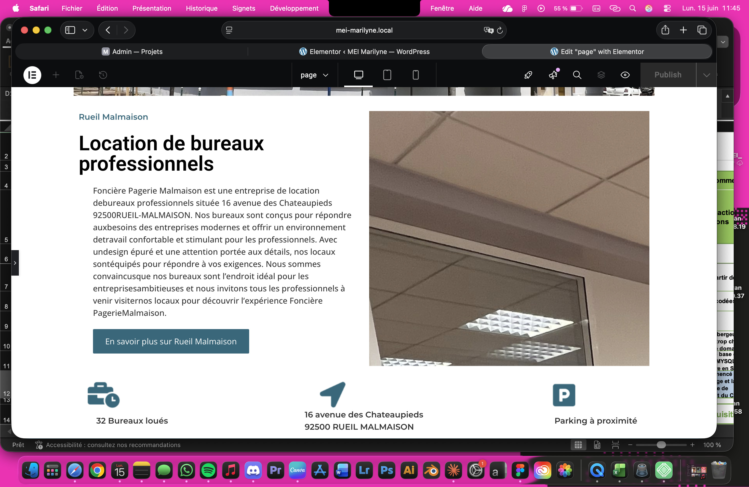Viewport: 749px width, 487px height.
Task: Select the Location de bureaux professionnels heading
Action: [x=171, y=154]
